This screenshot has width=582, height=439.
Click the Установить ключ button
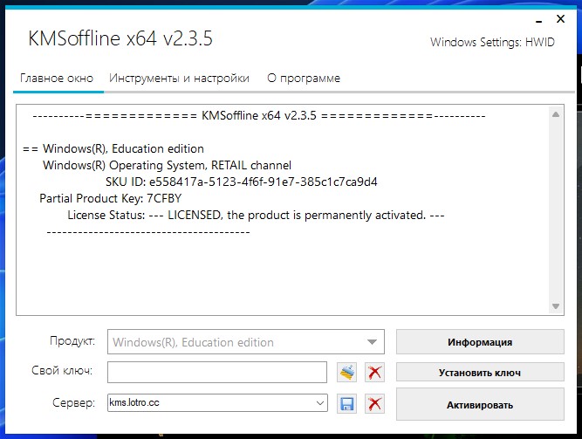pyautogui.click(x=480, y=373)
